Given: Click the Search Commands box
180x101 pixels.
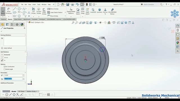Looking at the screenshot, I should (150, 4).
